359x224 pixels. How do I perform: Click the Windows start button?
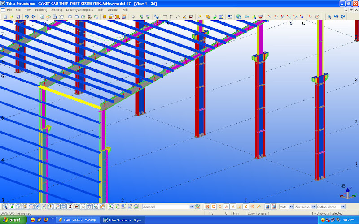[x=12, y=220]
